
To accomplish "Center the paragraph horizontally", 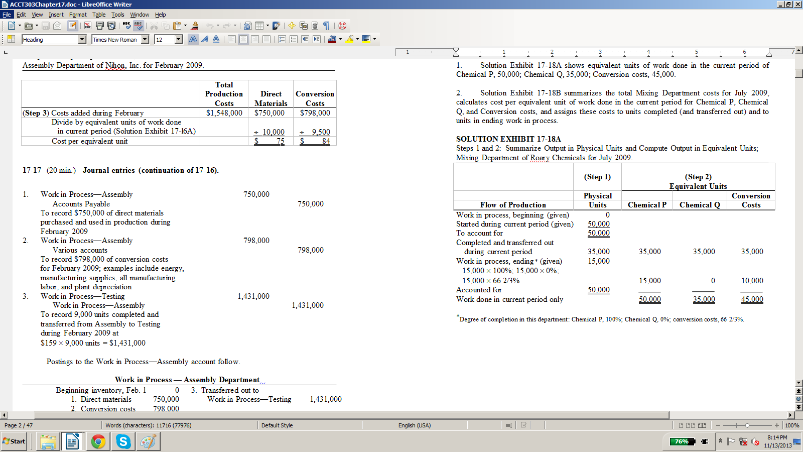I will 243,39.
